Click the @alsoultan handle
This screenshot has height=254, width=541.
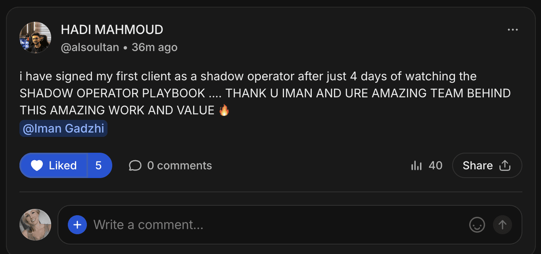coord(90,47)
